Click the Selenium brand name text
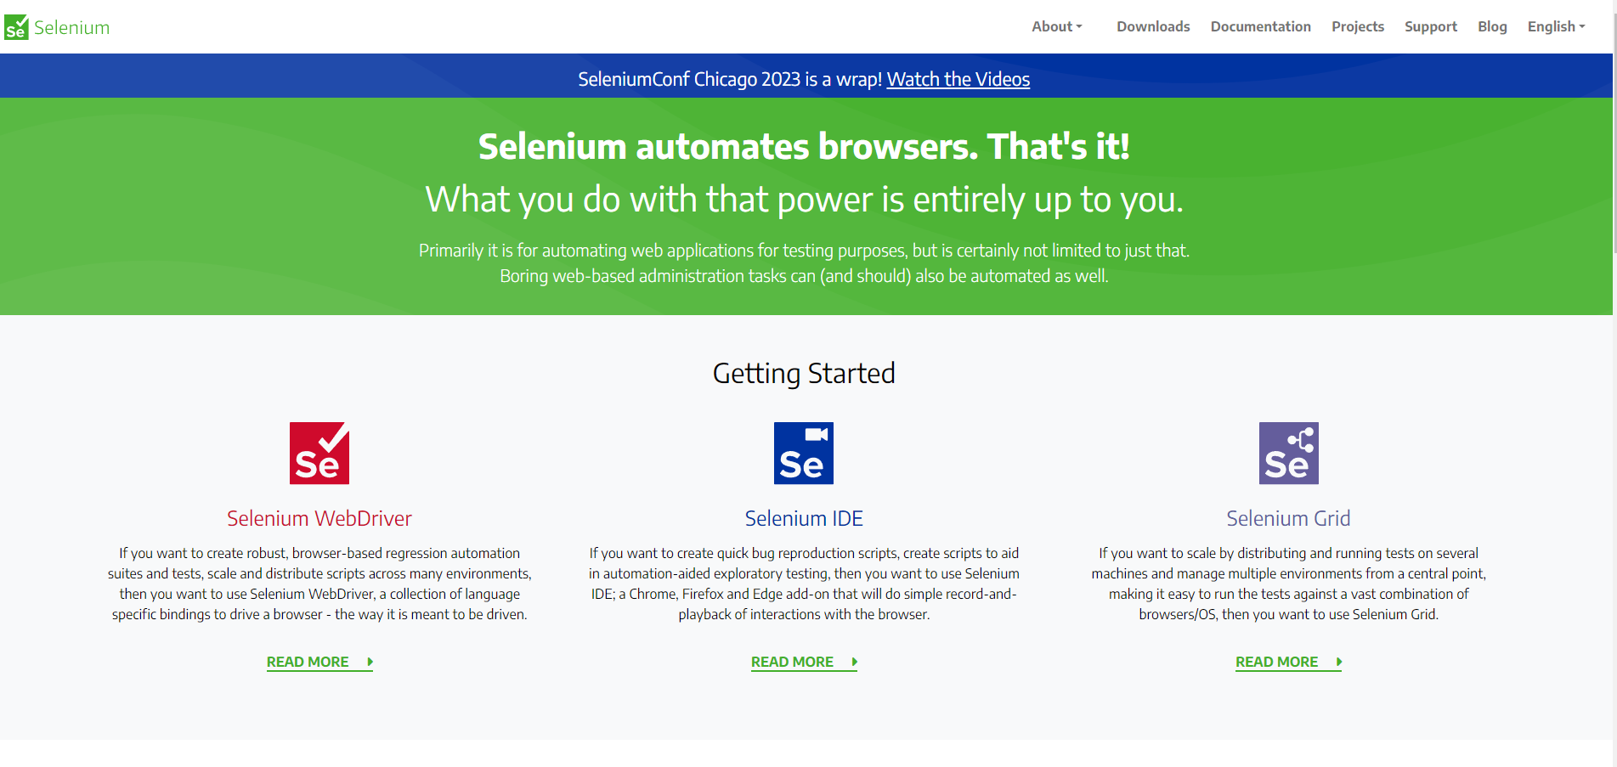Viewport: 1617px width, 767px height. click(72, 27)
